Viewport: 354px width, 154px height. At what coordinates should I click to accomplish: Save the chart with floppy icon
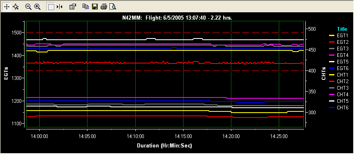point(94,7)
